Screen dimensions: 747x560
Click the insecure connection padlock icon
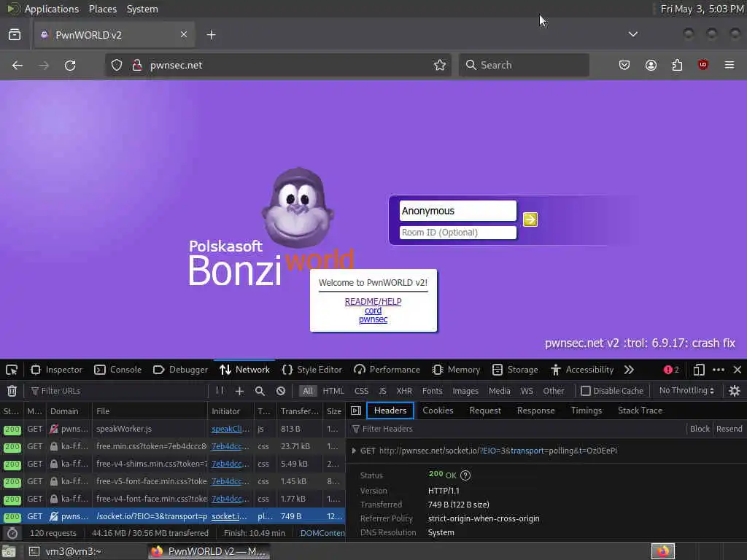pos(137,65)
